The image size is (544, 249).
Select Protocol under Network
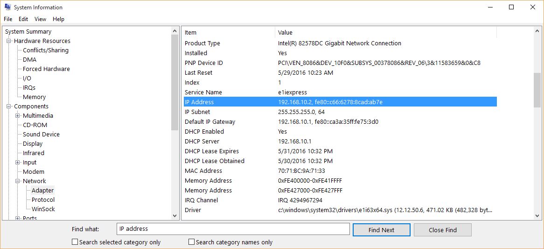(x=43, y=199)
